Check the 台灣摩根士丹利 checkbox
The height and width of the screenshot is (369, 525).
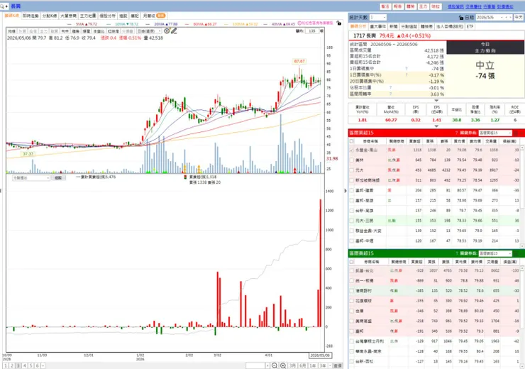(x=352, y=341)
